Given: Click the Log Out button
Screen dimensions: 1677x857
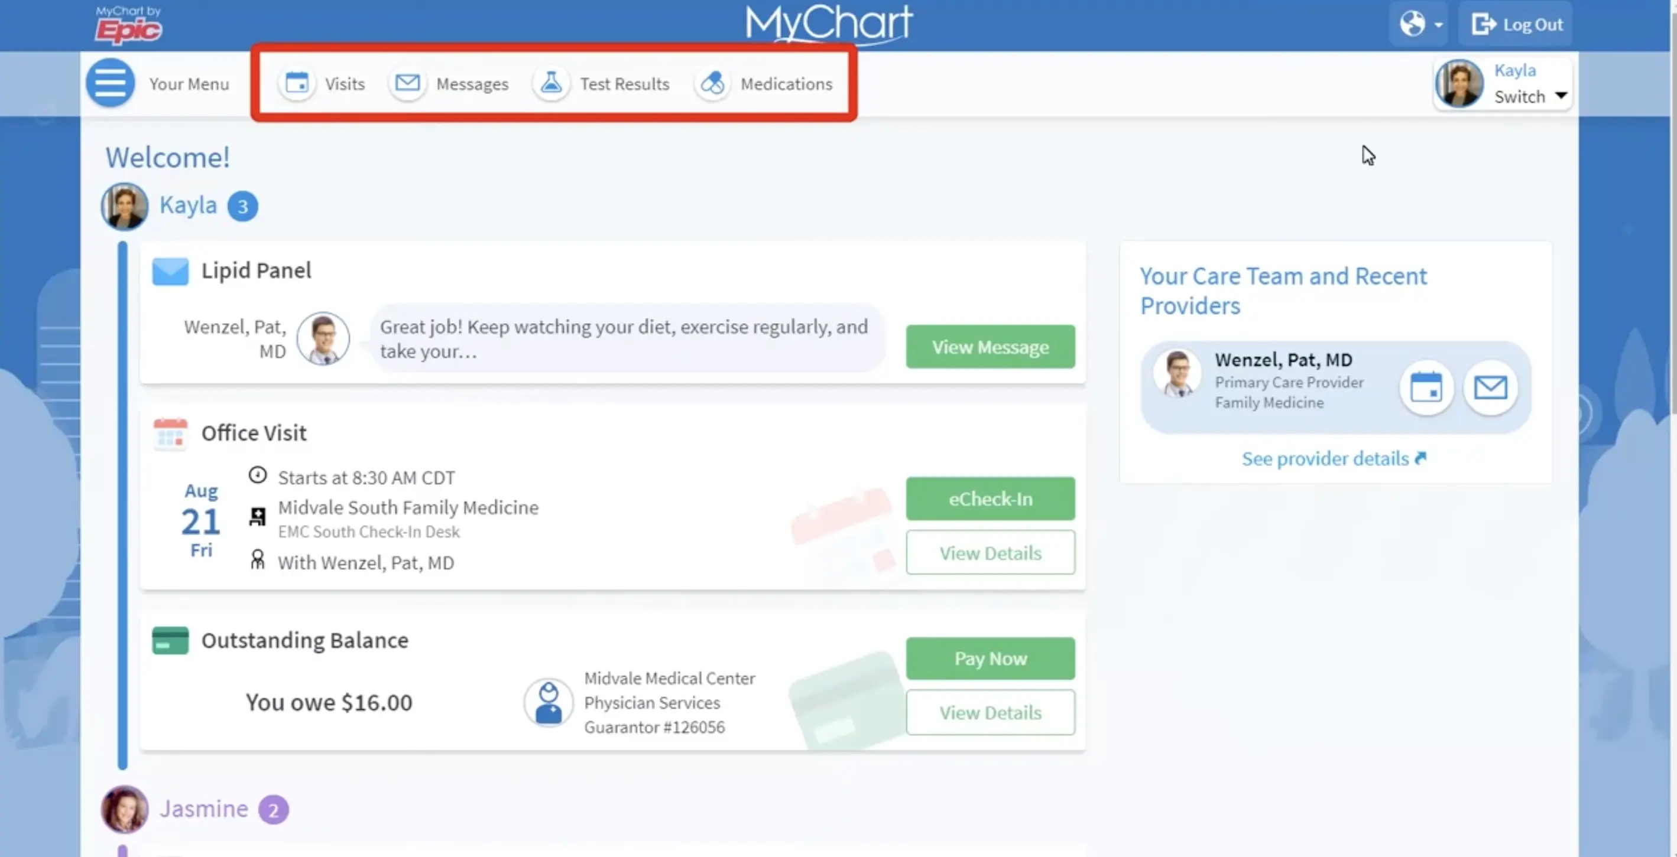Looking at the screenshot, I should point(1516,25).
